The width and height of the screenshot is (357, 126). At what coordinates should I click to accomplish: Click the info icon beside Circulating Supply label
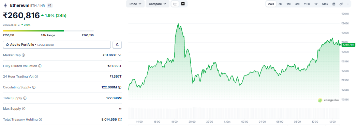tap(34, 87)
